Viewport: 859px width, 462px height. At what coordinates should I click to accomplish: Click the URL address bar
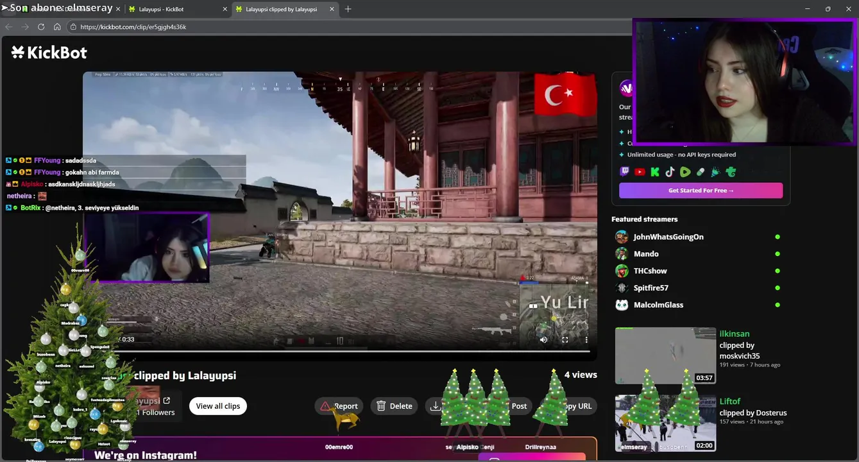click(350, 27)
